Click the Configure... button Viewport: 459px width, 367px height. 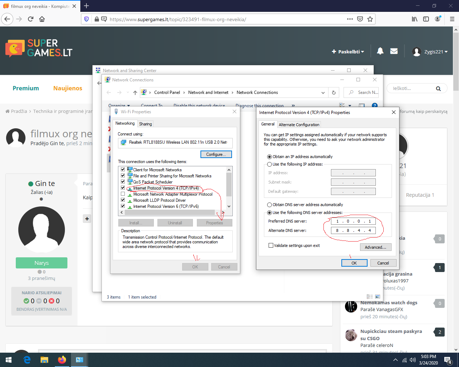click(x=216, y=154)
